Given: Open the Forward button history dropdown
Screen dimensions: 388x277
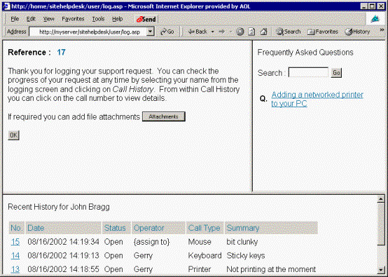Looking at the screenshot, I should coord(230,32).
